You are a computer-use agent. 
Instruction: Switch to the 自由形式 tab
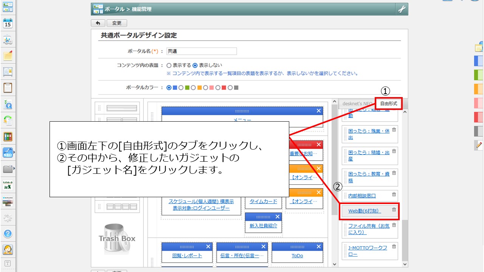click(x=388, y=104)
